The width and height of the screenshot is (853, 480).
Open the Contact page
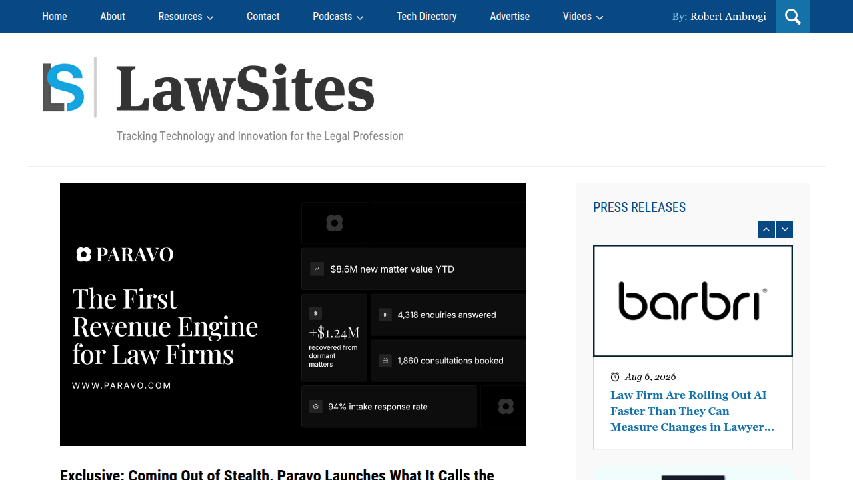click(263, 17)
